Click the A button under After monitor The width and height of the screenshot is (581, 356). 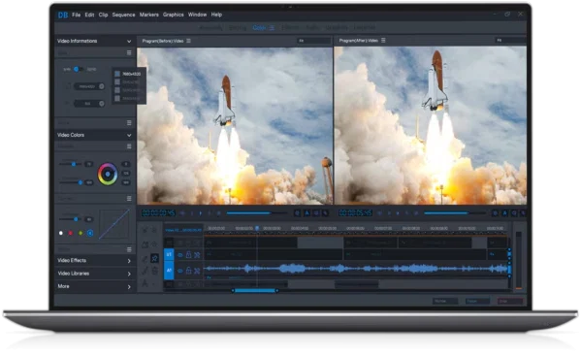(504, 213)
